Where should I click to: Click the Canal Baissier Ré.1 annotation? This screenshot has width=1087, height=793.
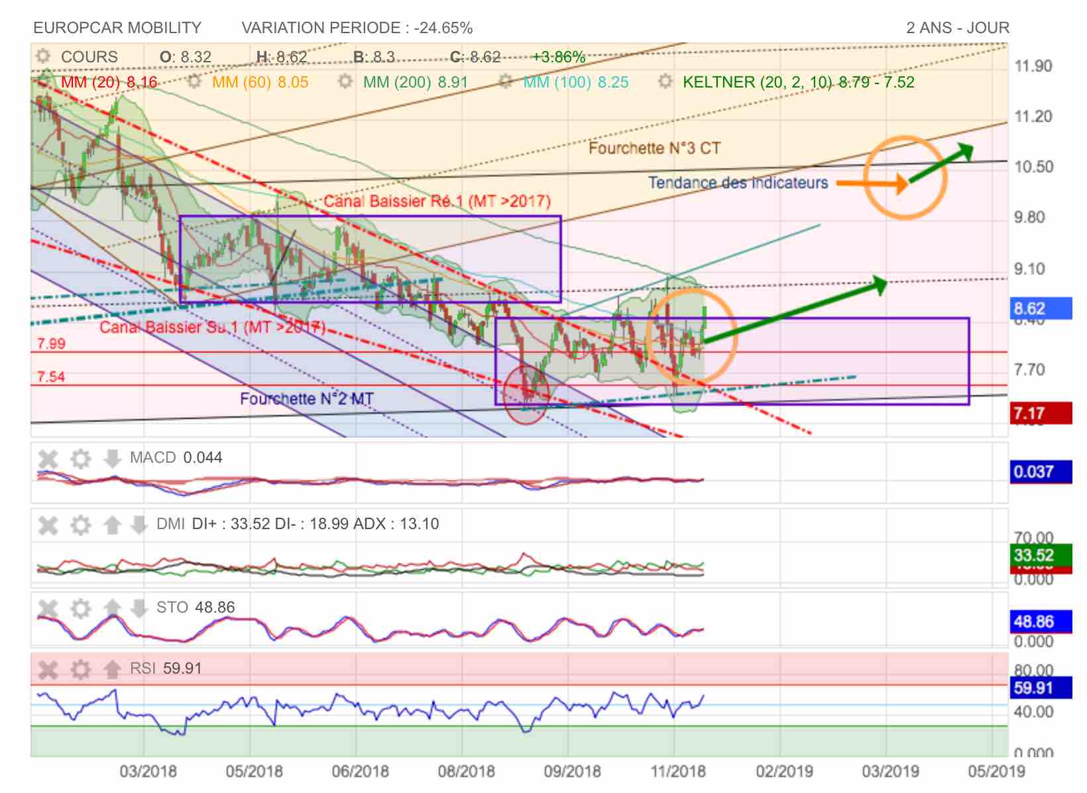(437, 201)
